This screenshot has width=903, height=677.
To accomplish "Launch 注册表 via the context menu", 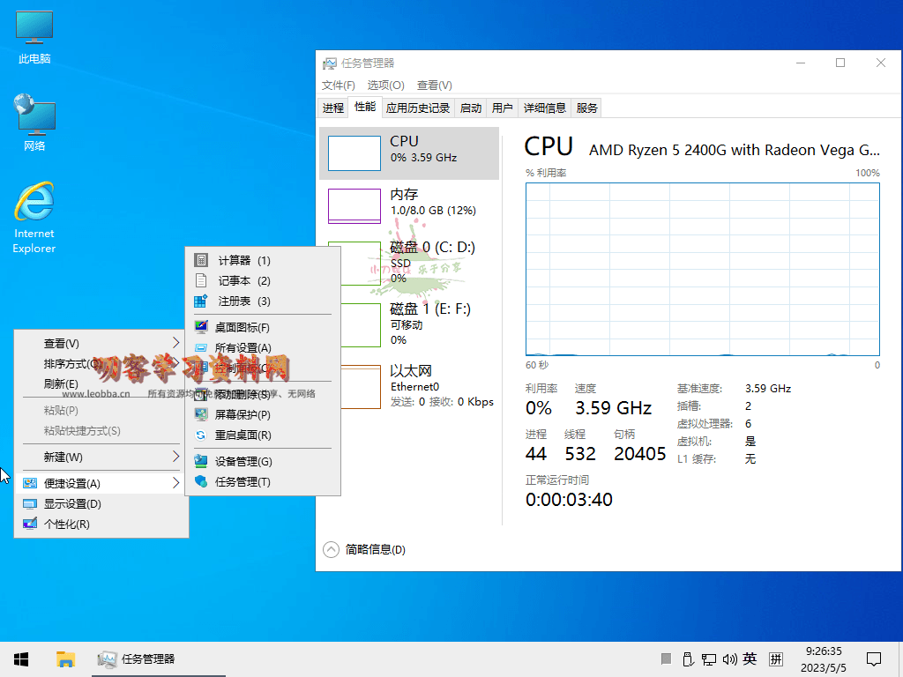I will (x=237, y=302).
